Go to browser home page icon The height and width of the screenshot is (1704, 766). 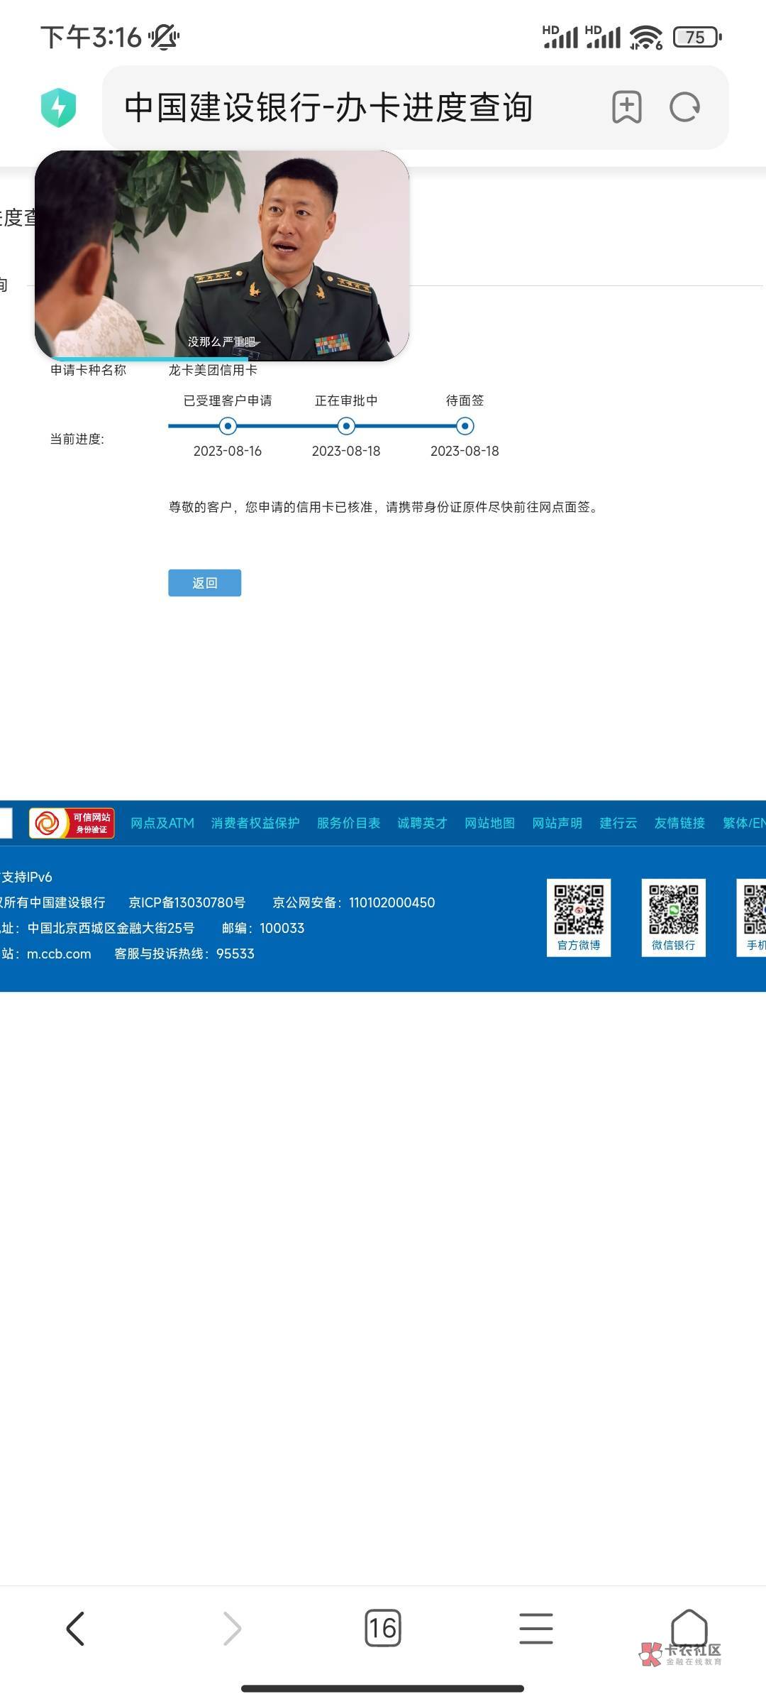click(x=689, y=1626)
